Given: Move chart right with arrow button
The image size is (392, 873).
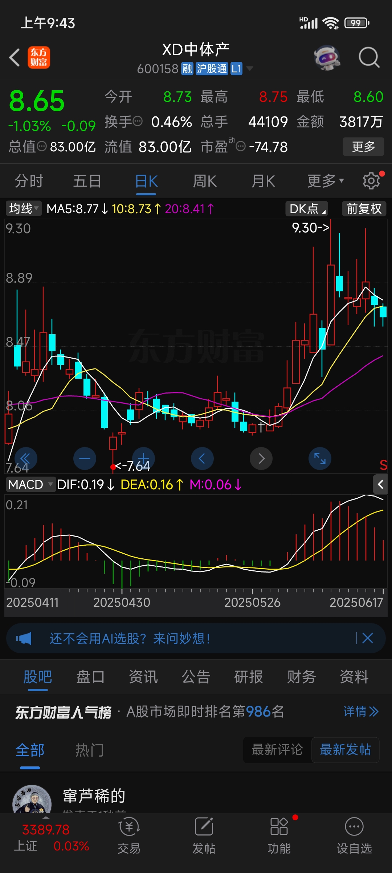Looking at the screenshot, I should click(x=261, y=458).
